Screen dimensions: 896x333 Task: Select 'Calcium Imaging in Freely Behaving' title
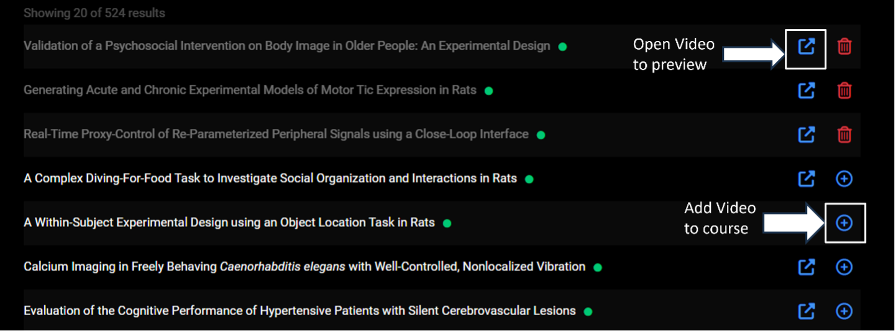[x=304, y=267]
